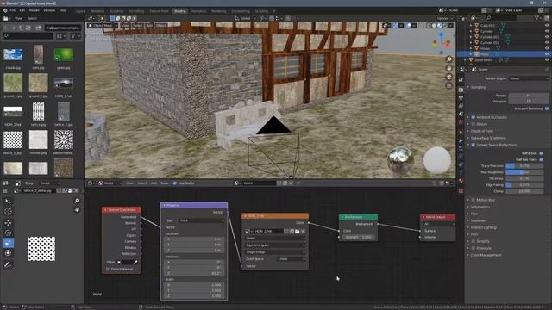Toggle camera view gizmo in viewport
This screenshot has width=552, height=310.
(x=448, y=77)
